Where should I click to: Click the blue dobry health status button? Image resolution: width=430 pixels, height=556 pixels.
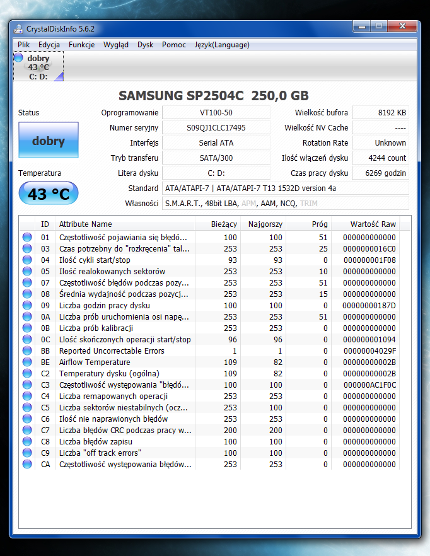[49, 140]
